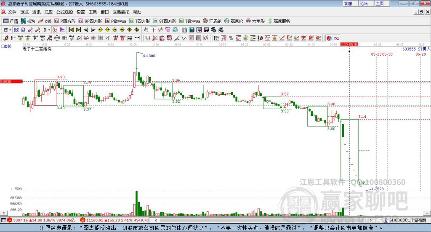The image size is (431, 232).
Task: Open the T四方形 tool
Action: pyautogui.click(x=140, y=21)
